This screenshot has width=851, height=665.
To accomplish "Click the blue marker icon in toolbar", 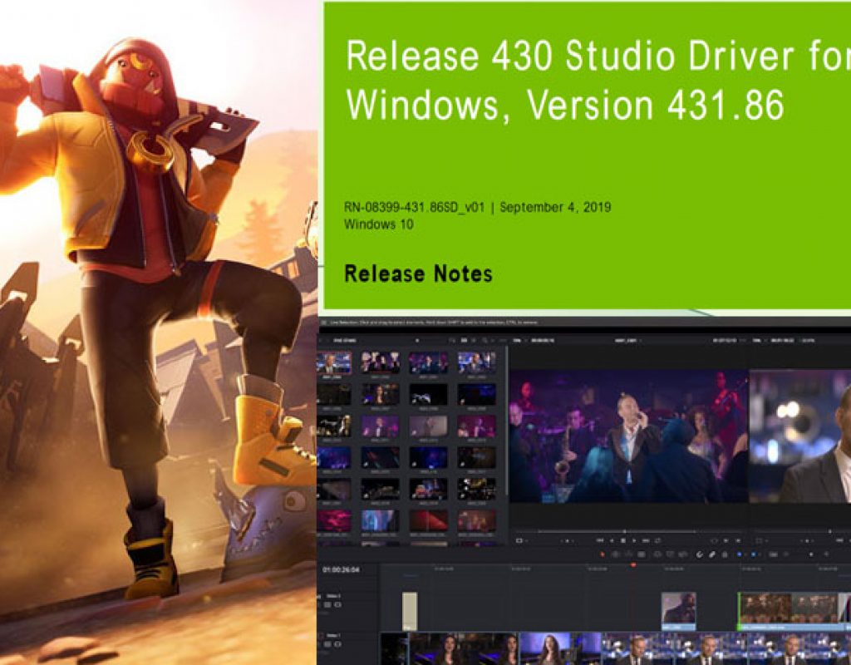I will pos(753,554).
